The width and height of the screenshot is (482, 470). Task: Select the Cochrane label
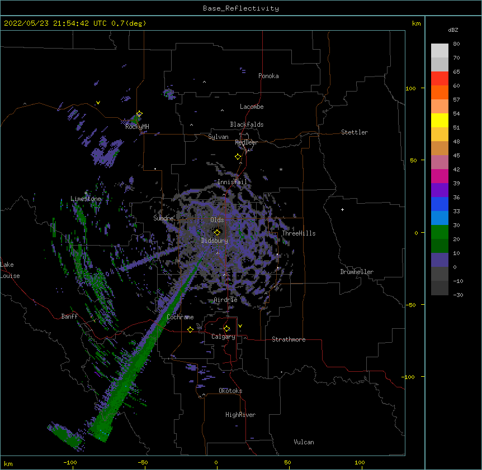180,317
